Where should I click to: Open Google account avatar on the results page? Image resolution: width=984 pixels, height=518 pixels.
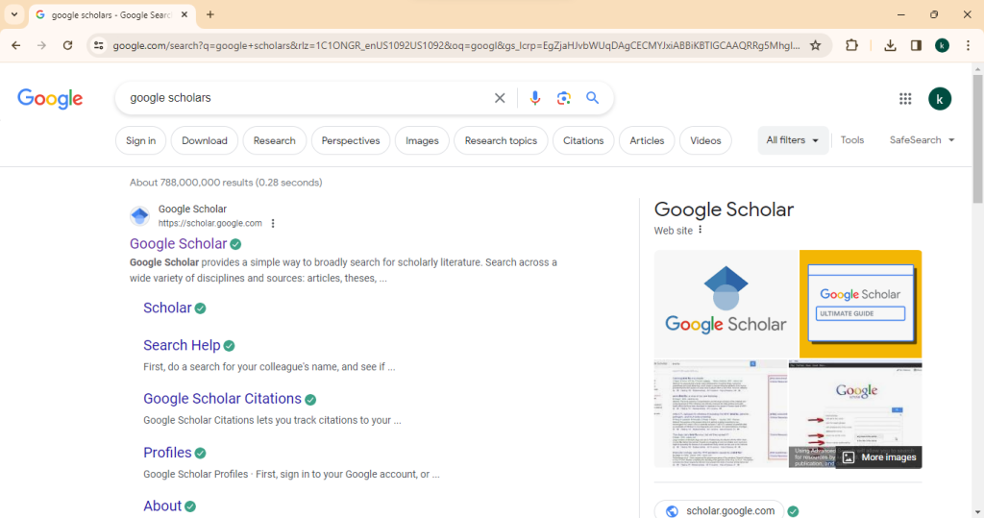pos(940,99)
